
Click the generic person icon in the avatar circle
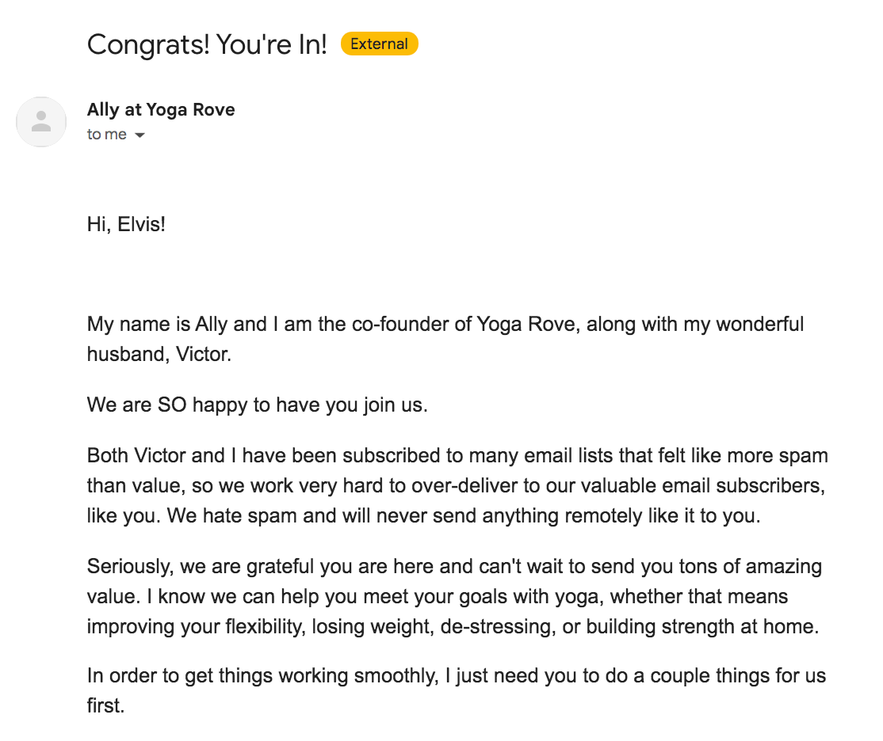40,122
